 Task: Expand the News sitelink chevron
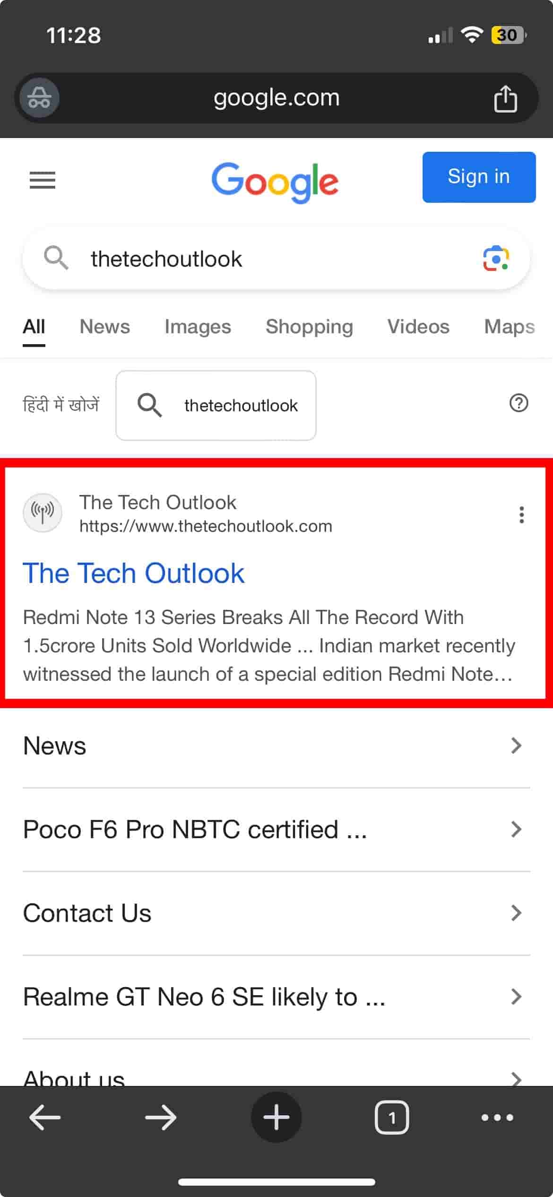[x=516, y=746]
